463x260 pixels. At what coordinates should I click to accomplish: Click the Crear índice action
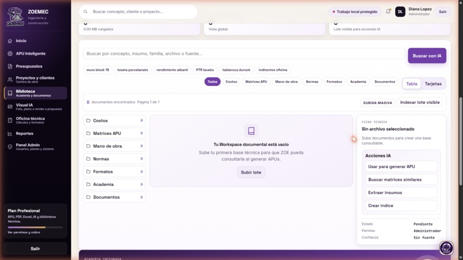(x=402, y=205)
